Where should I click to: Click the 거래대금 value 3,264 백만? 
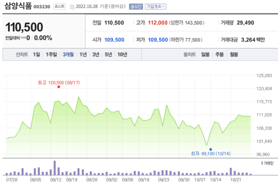(x=253, y=40)
